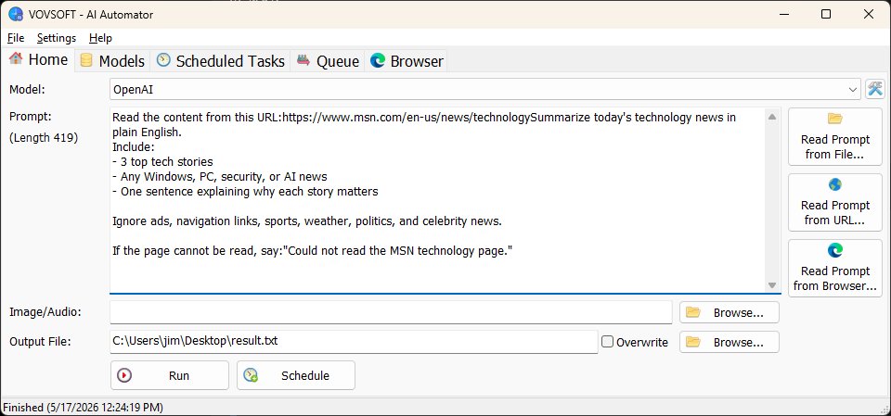Click the Run button

click(169, 375)
